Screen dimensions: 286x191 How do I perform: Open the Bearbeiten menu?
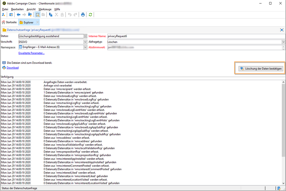(17, 9)
